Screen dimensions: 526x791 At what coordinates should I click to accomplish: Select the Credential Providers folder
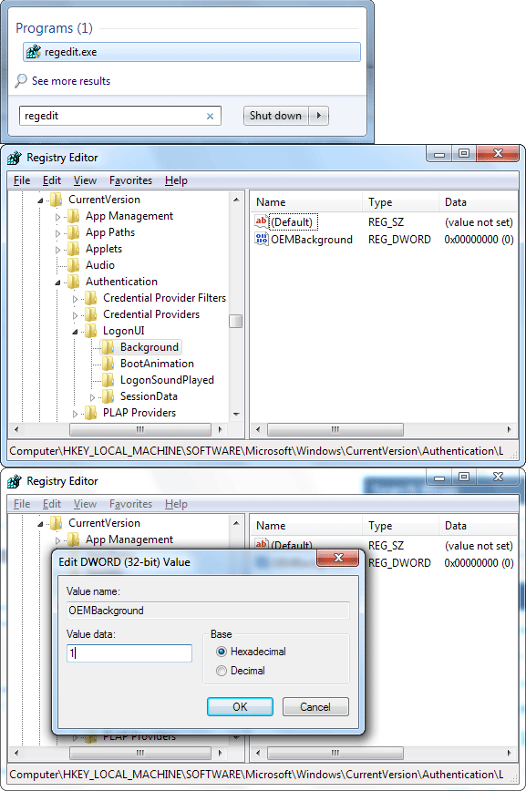click(x=151, y=314)
